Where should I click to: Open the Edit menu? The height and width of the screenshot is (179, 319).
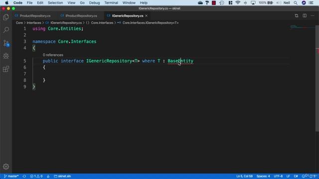pyautogui.click(x=40, y=2)
